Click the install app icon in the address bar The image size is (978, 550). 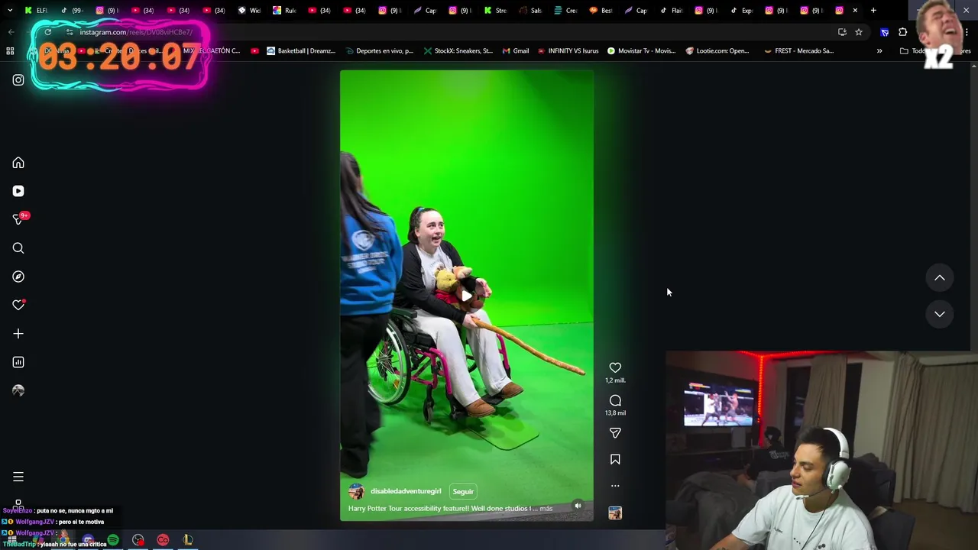click(x=842, y=32)
